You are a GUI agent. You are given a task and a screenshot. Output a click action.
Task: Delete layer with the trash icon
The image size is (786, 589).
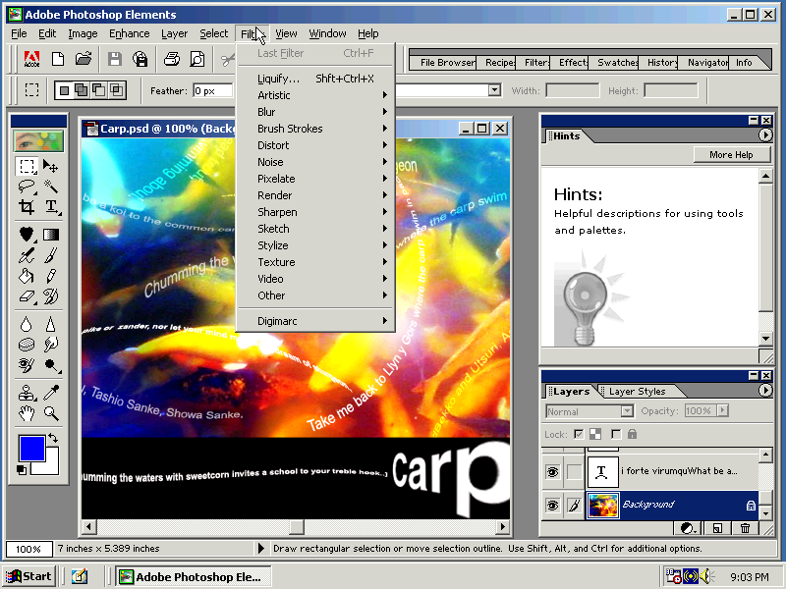[746, 528]
